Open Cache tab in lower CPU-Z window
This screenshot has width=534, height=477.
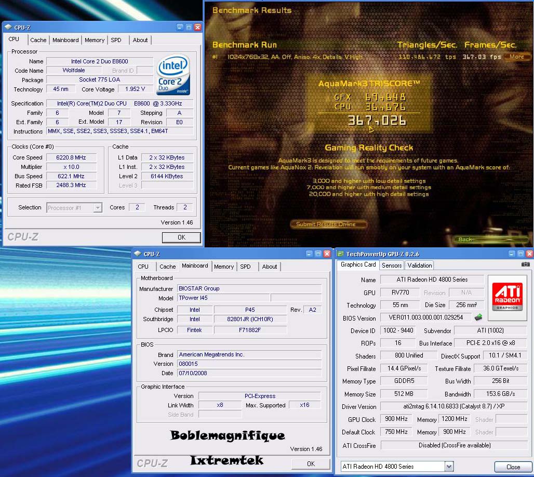pyautogui.click(x=168, y=267)
